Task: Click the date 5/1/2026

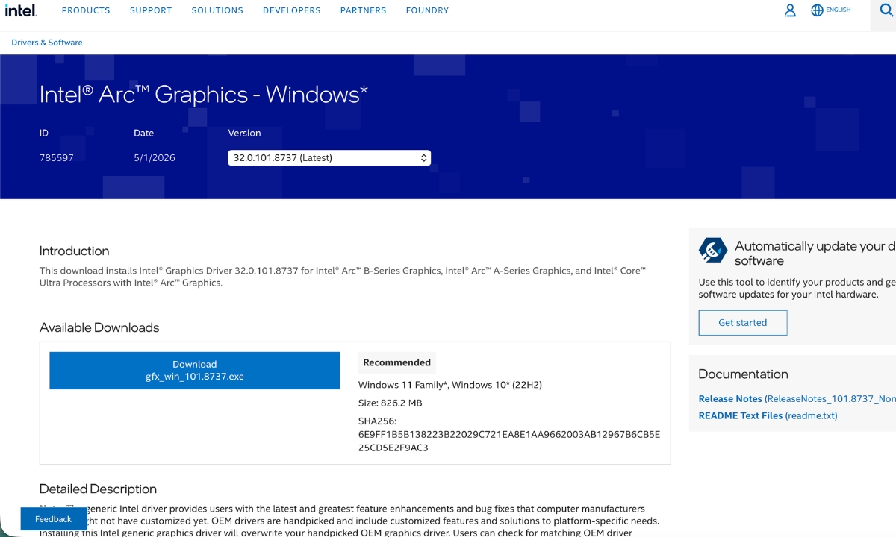Action: pyautogui.click(x=155, y=158)
